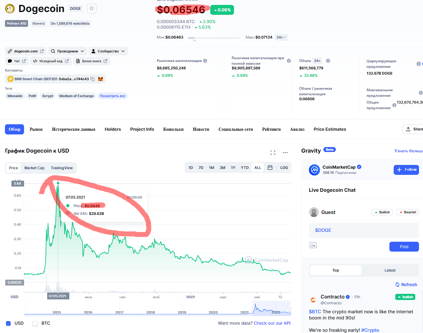The image size is (423, 333).
Task: Toggle the LOG scale on the chart
Action: (284, 168)
